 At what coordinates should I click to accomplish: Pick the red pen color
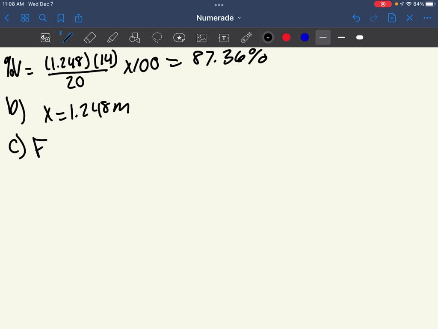(286, 38)
